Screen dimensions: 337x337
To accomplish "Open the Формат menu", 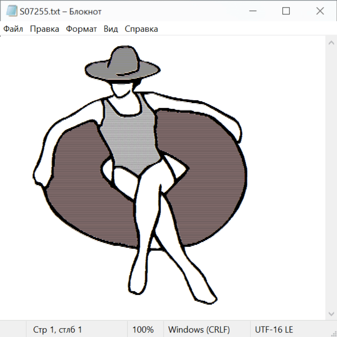I will pos(81,29).
